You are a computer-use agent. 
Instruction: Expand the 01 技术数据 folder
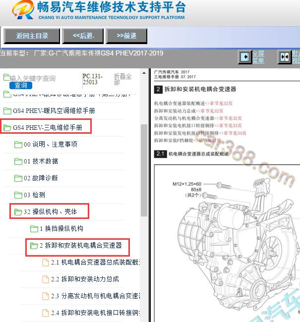point(41,161)
